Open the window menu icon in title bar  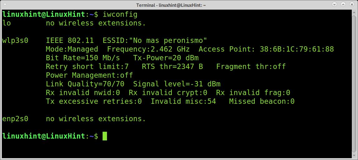point(5,5)
